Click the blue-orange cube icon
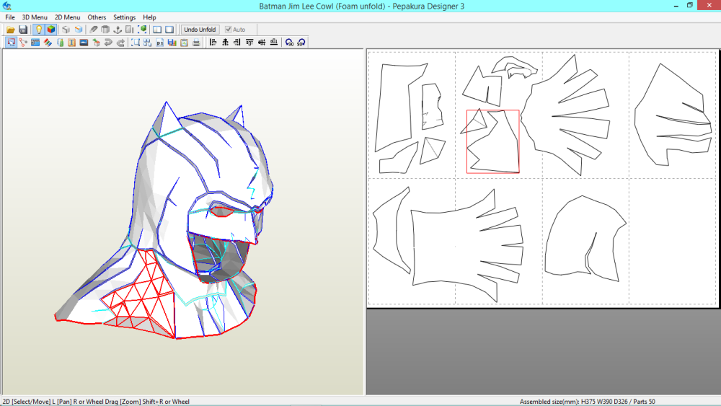The height and width of the screenshot is (406, 721). tap(79, 30)
